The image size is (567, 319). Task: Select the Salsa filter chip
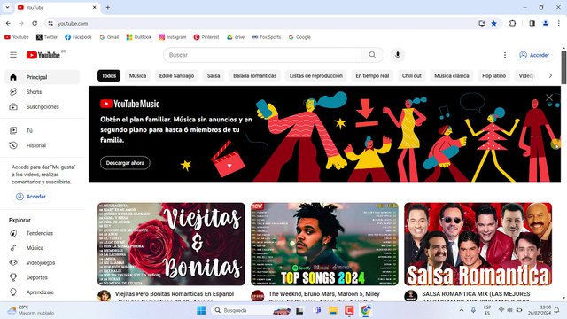click(214, 76)
